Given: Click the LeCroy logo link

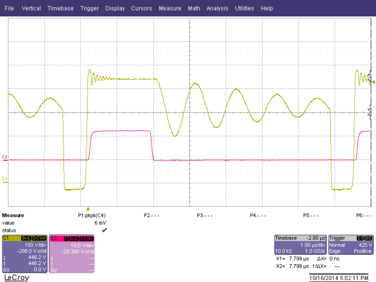Looking at the screenshot, I should click(16, 277).
